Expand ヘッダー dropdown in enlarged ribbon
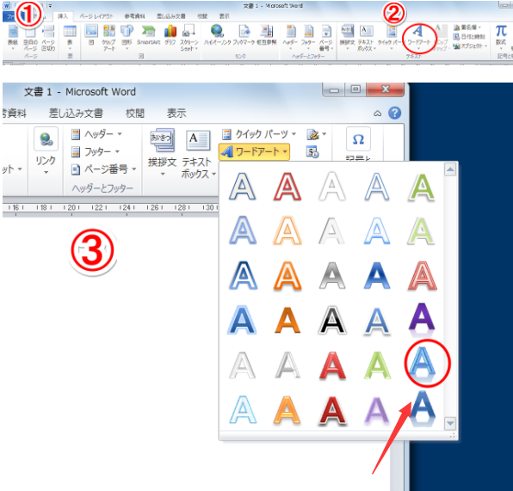This screenshot has width=513, height=491. (x=120, y=134)
